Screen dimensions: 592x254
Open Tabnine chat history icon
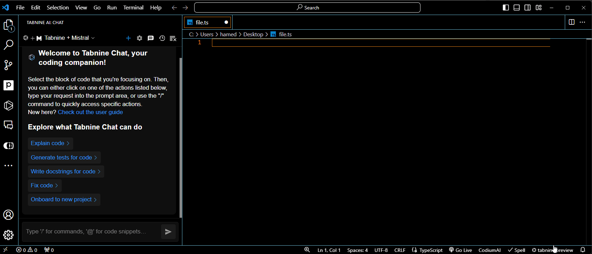pos(162,38)
